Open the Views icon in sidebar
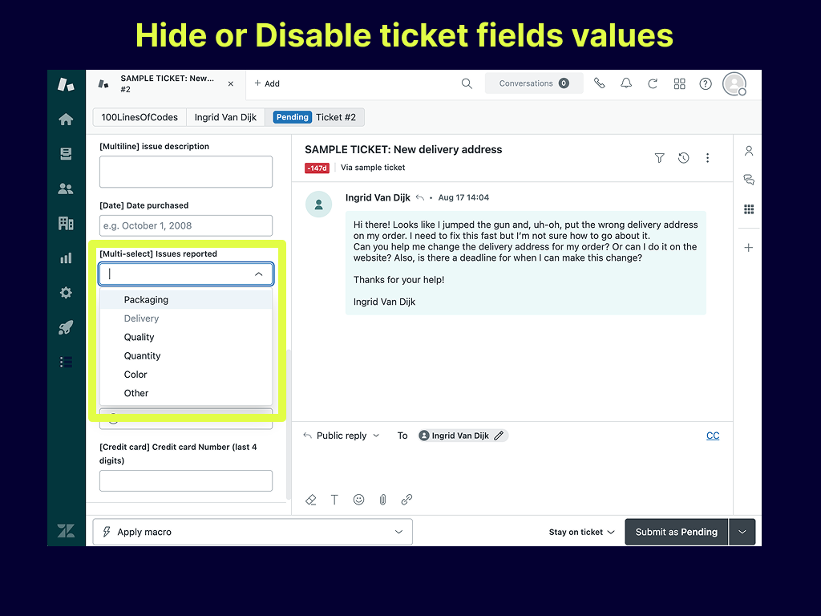The image size is (821, 616). point(66,154)
